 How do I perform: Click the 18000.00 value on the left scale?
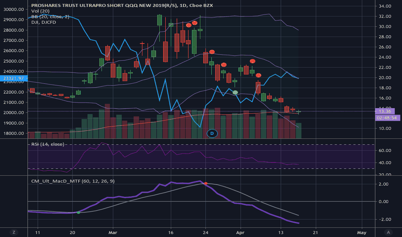click(14, 133)
